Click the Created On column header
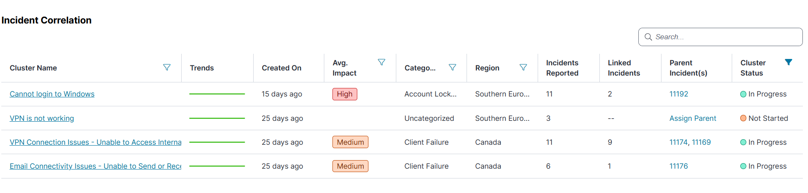The width and height of the screenshot is (808, 193). coord(281,68)
